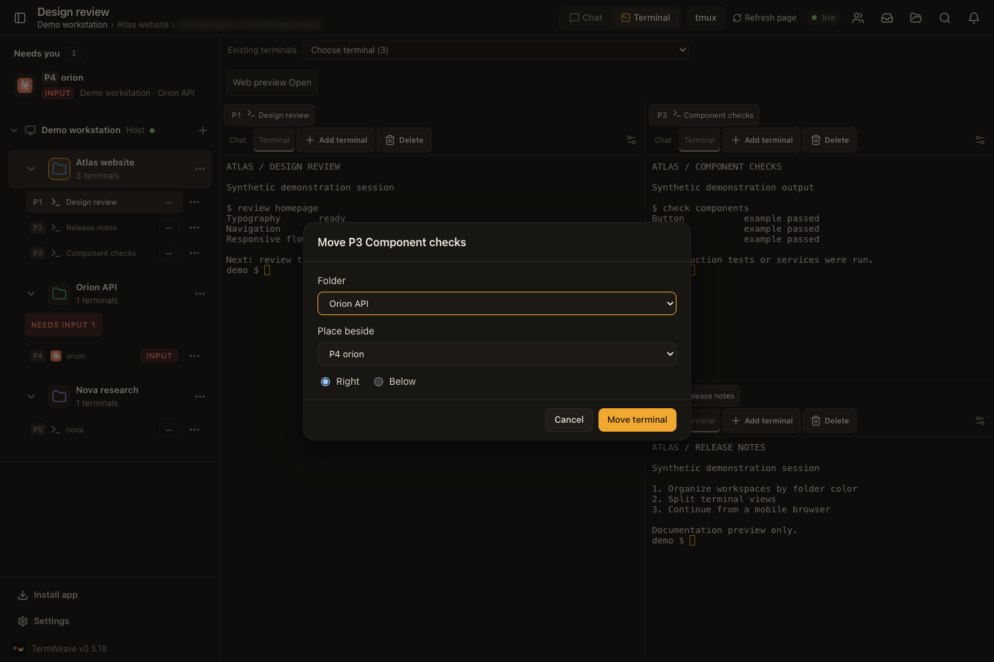Toggle the sidebar panel icon

pyautogui.click(x=20, y=18)
